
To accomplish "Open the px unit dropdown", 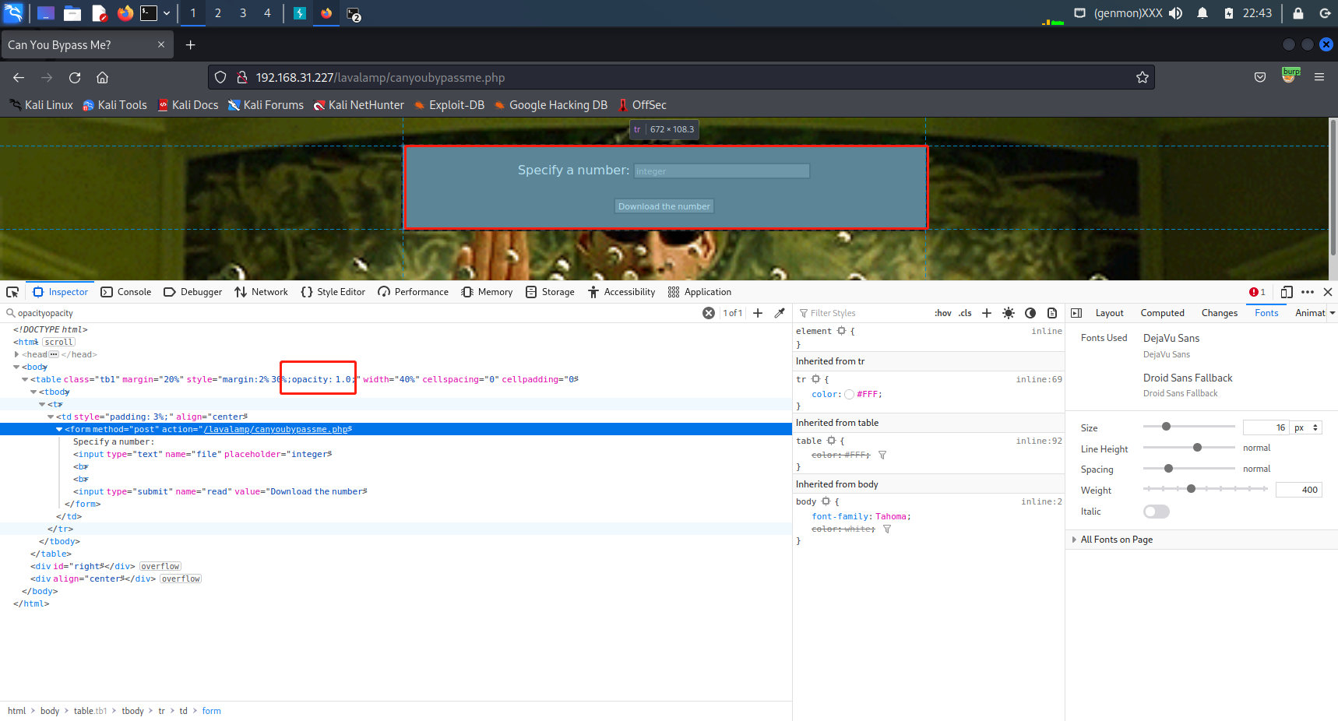I will pos(1306,427).
